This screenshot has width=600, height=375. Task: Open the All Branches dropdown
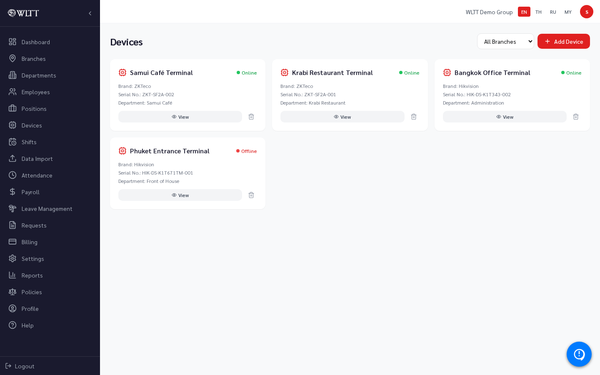tap(505, 41)
